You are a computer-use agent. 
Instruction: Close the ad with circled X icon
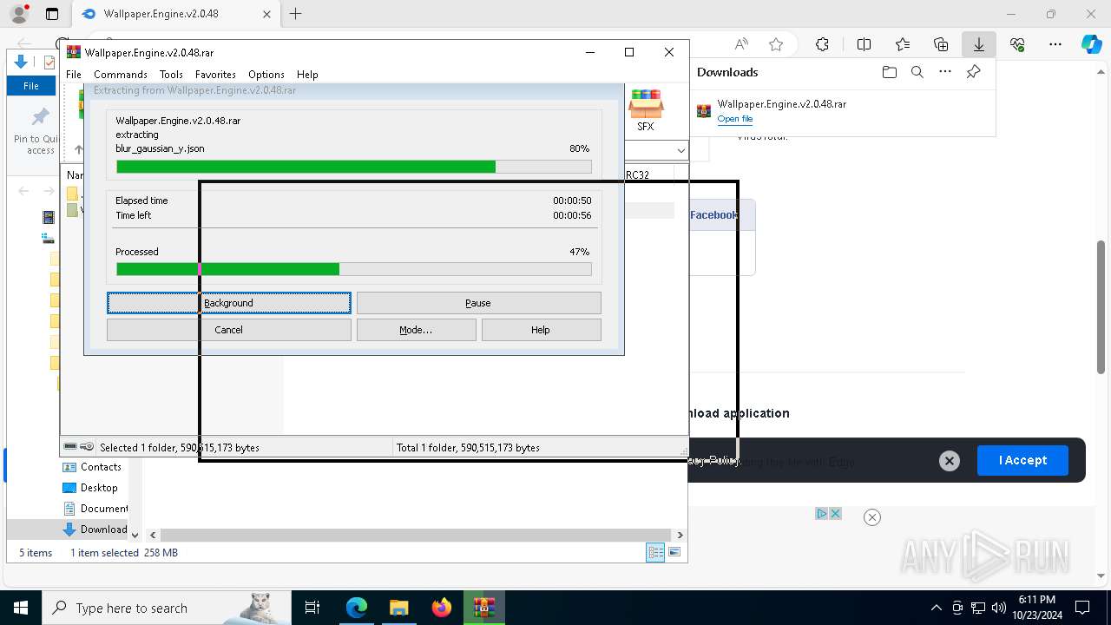coord(872,517)
